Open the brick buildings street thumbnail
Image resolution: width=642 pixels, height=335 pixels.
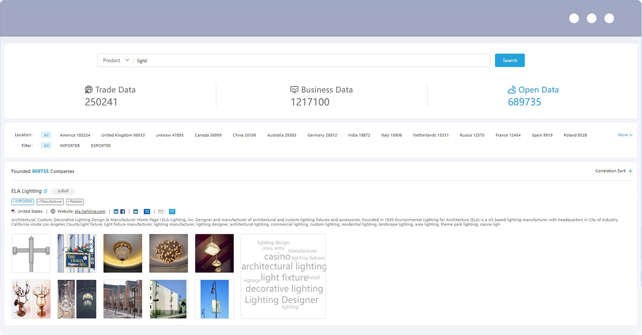click(x=123, y=299)
